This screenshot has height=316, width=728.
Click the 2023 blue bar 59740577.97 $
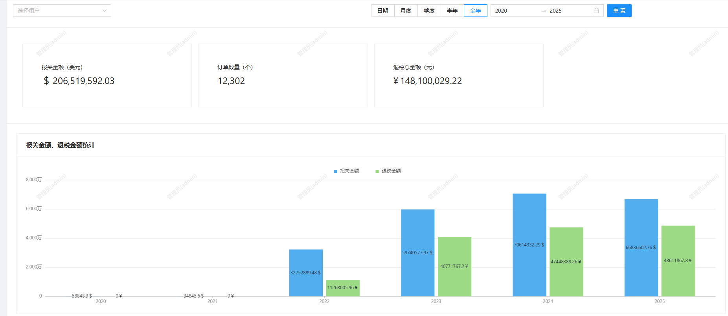[417, 253]
